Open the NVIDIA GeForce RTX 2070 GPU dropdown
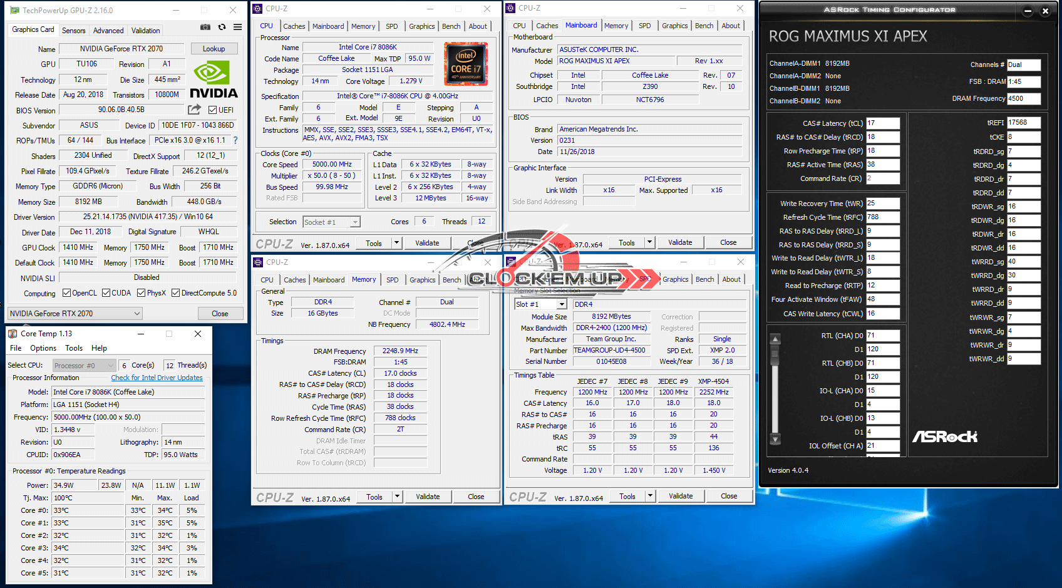The image size is (1062, 588). [x=75, y=314]
